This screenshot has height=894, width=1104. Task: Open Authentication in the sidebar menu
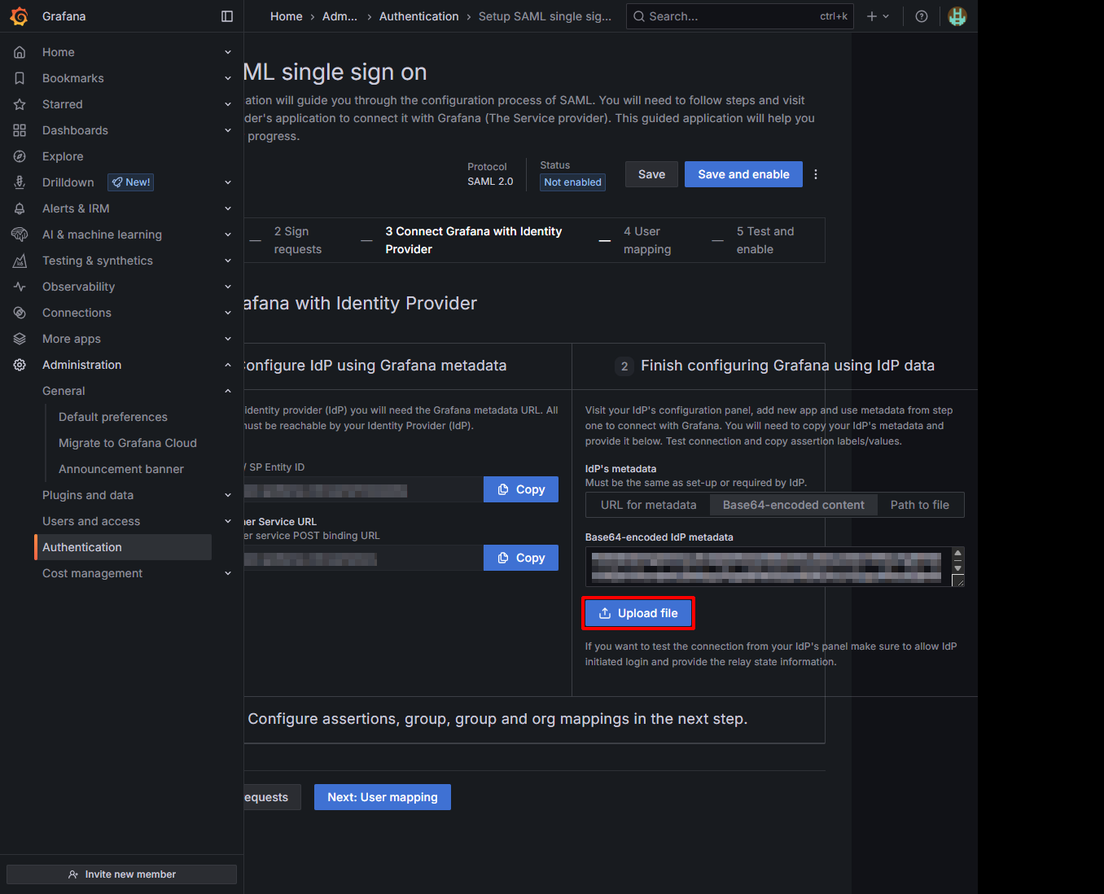click(x=82, y=547)
